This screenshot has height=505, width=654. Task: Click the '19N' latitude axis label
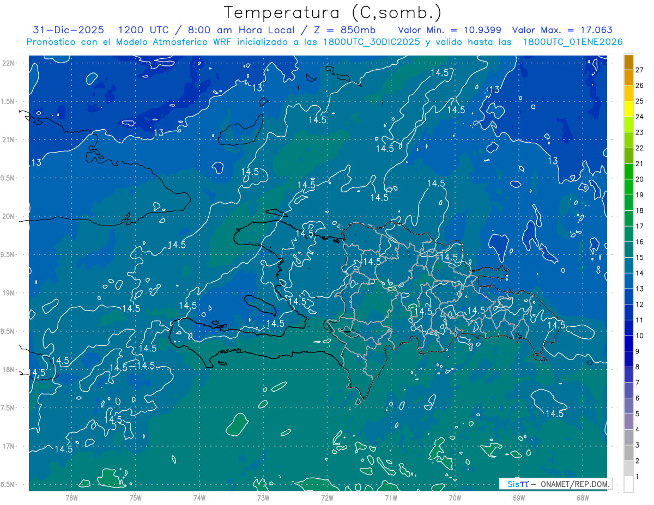pyautogui.click(x=9, y=293)
